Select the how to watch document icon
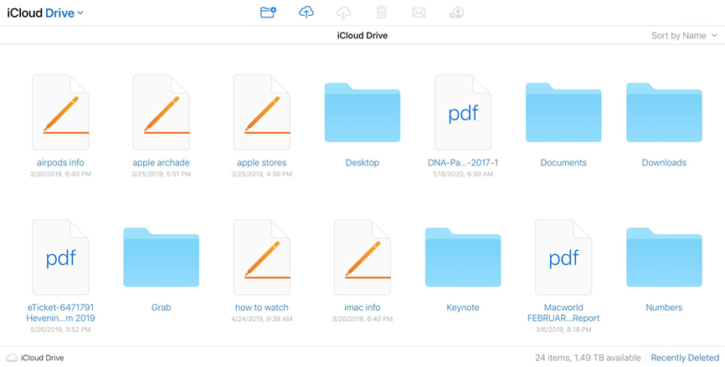 [262, 257]
